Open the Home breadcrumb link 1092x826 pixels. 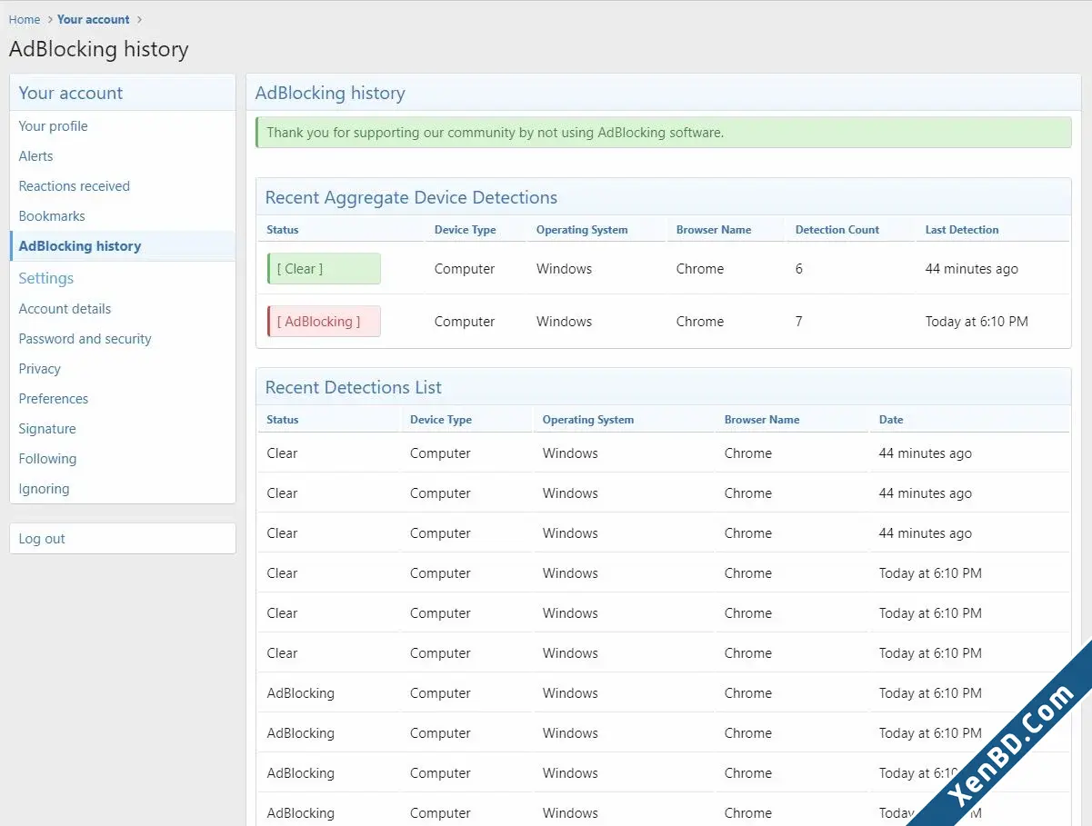click(25, 19)
